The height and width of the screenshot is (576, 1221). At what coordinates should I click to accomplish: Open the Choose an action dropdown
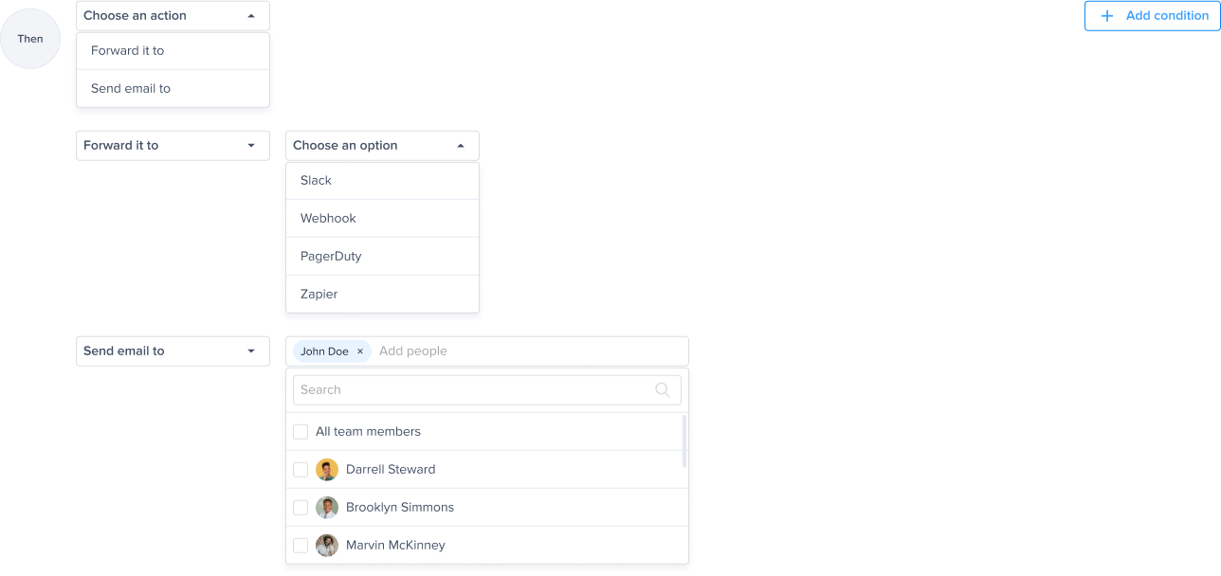(x=173, y=16)
